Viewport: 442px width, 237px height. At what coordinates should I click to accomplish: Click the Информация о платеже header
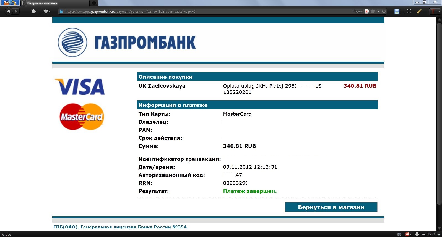pos(257,105)
